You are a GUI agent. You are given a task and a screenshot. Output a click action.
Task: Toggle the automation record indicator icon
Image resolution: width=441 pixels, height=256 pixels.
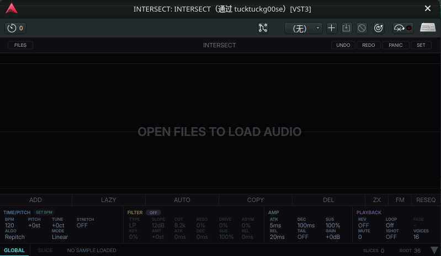click(403, 28)
